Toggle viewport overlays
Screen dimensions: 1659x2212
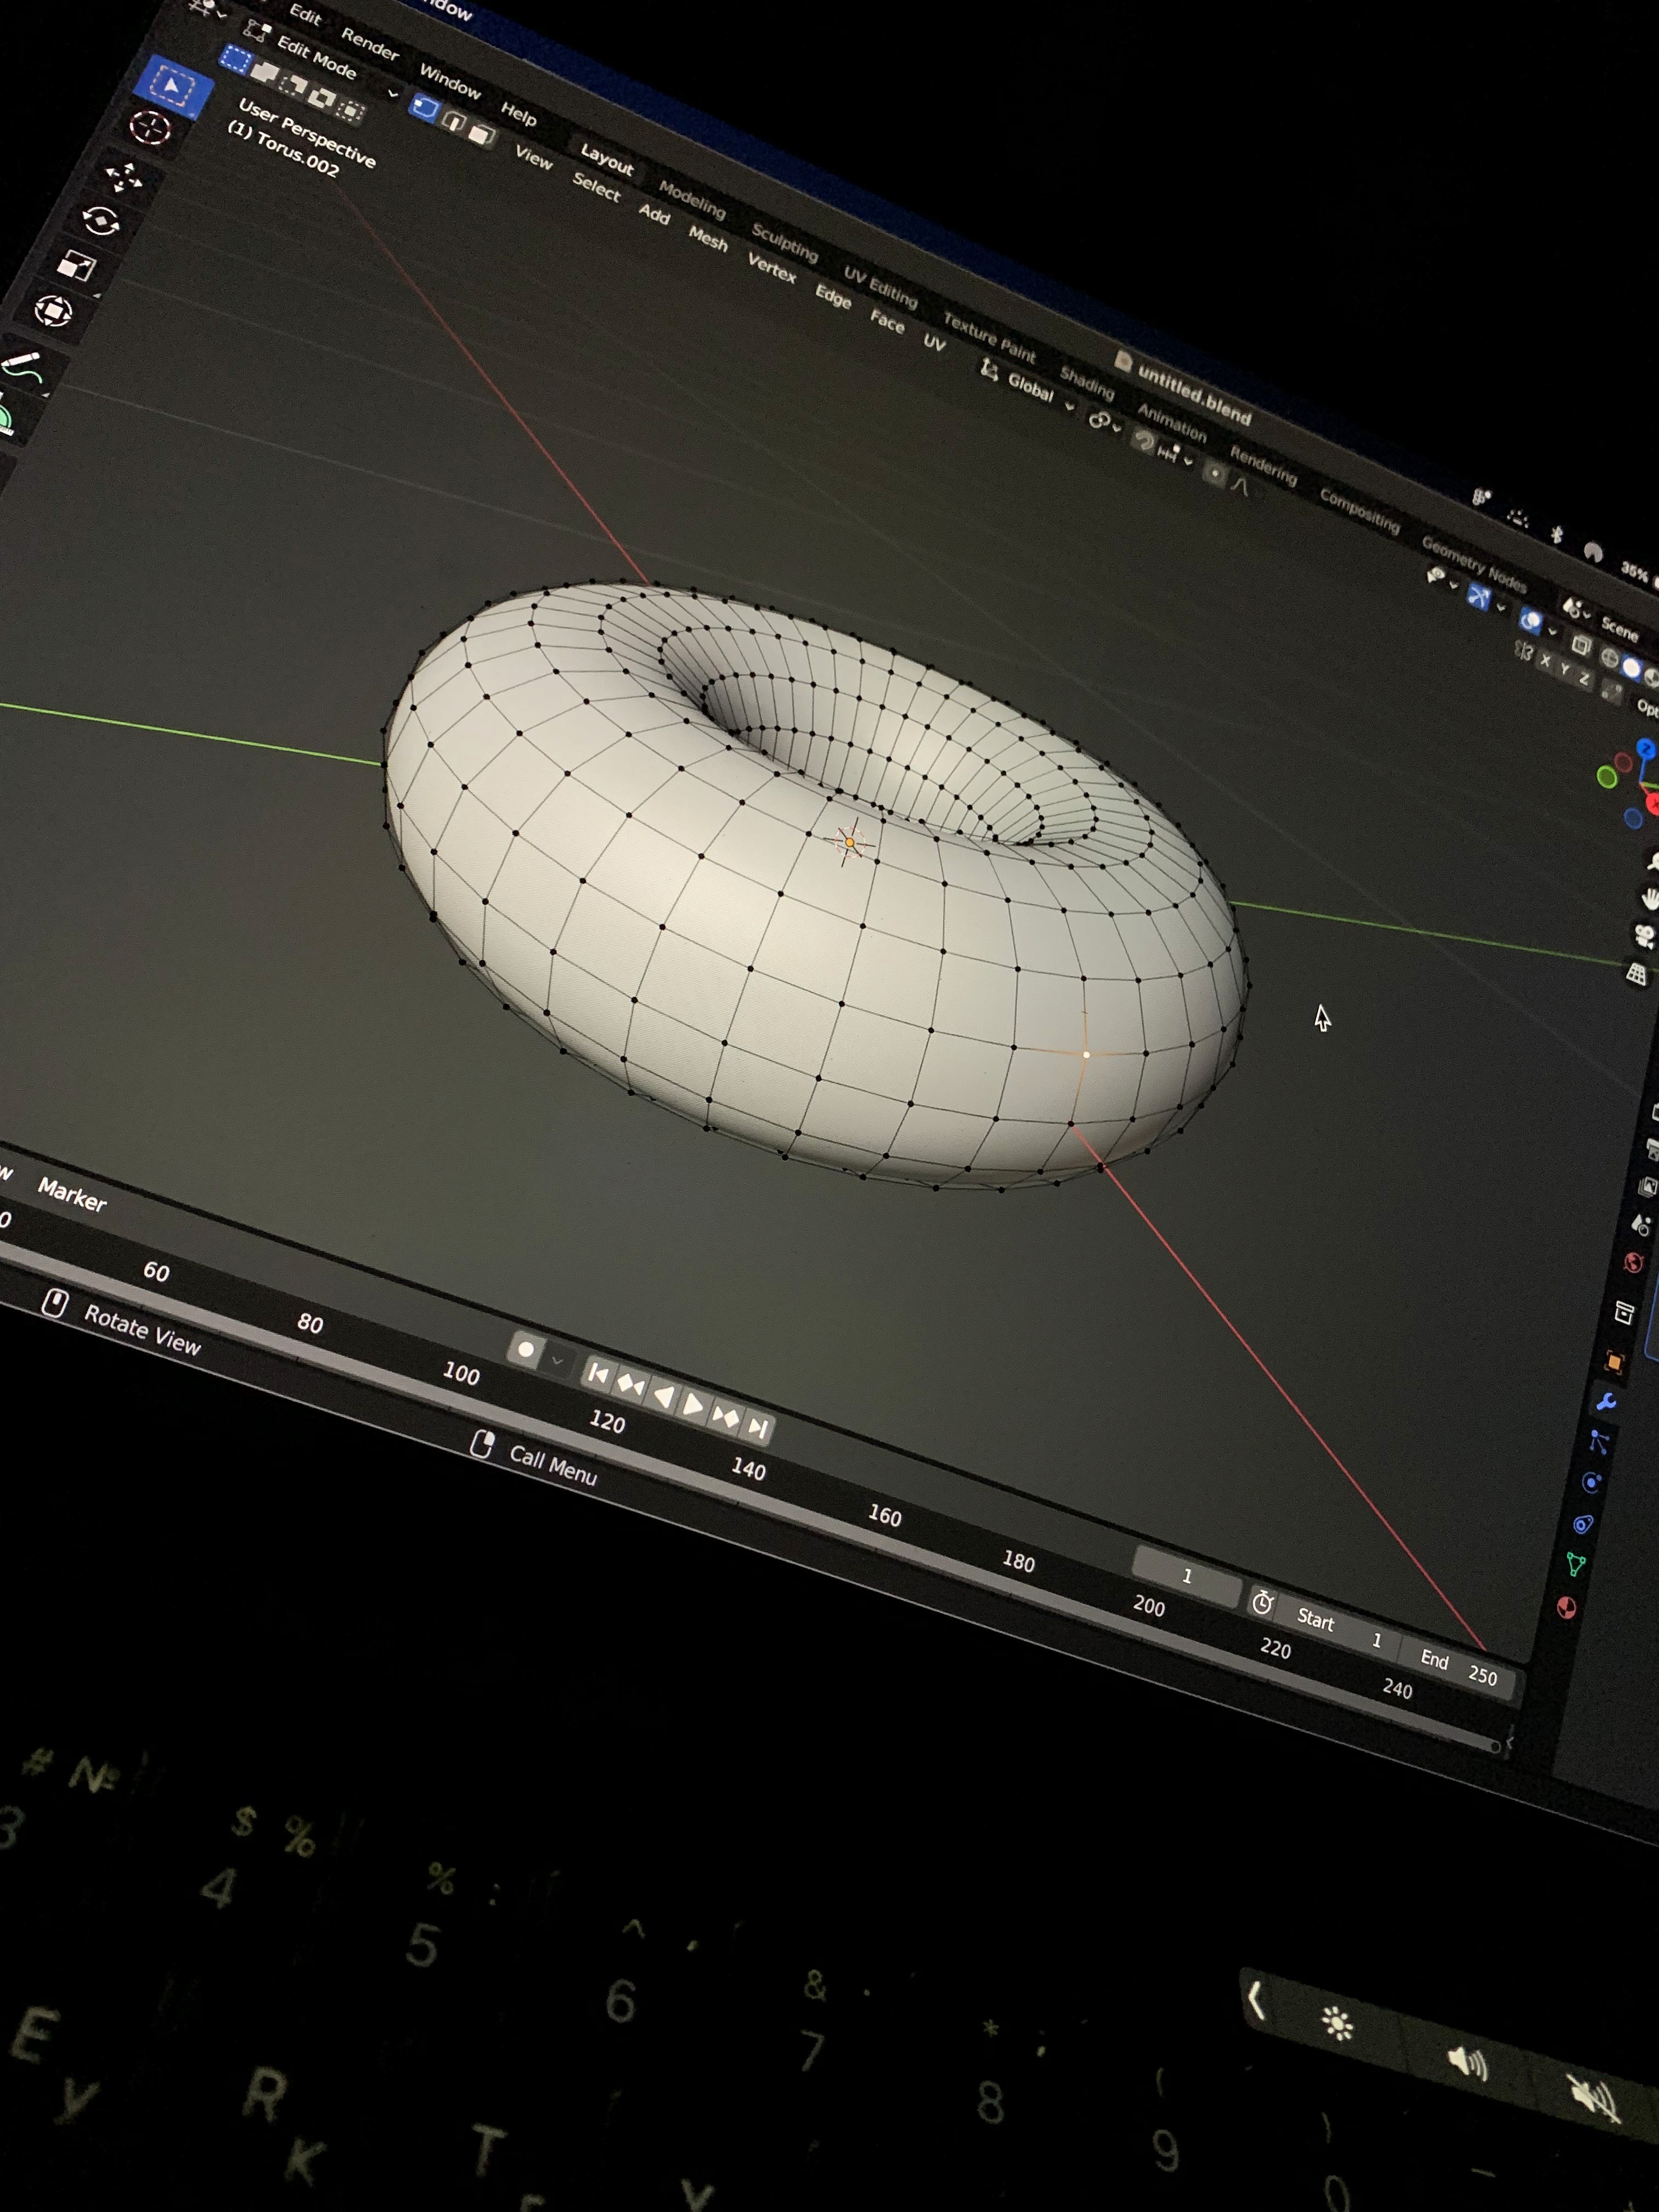1532,621
